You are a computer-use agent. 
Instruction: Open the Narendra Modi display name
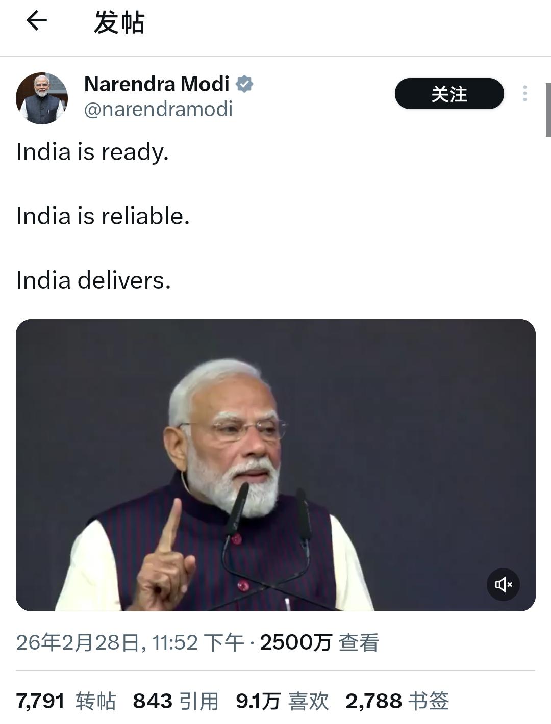pyautogui.click(x=157, y=84)
